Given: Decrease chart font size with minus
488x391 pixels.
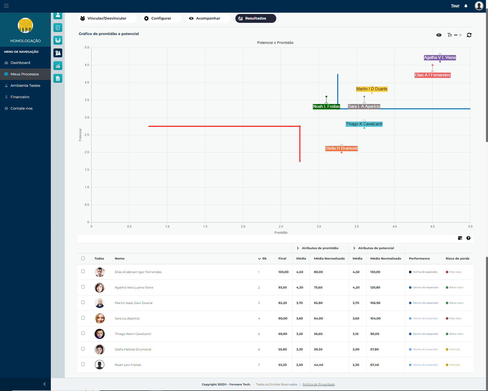Looking at the screenshot, I should (x=455, y=35).
